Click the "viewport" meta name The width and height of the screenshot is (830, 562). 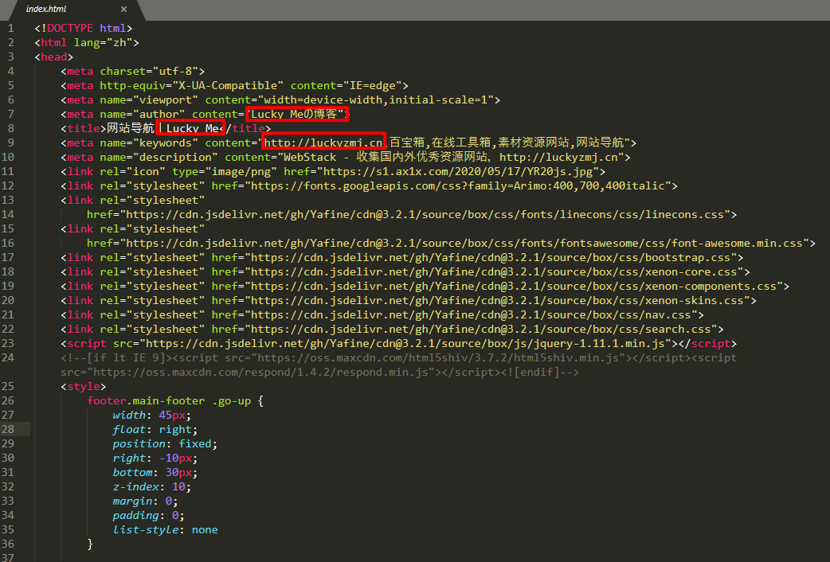tap(165, 100)
